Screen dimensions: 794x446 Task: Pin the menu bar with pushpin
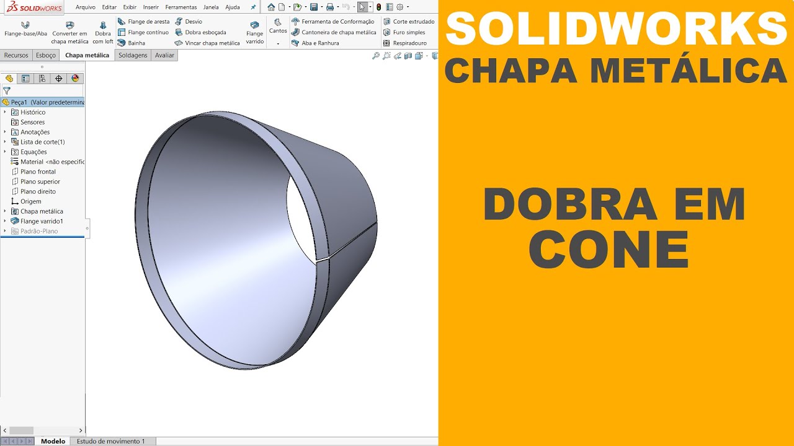(253, 7)
